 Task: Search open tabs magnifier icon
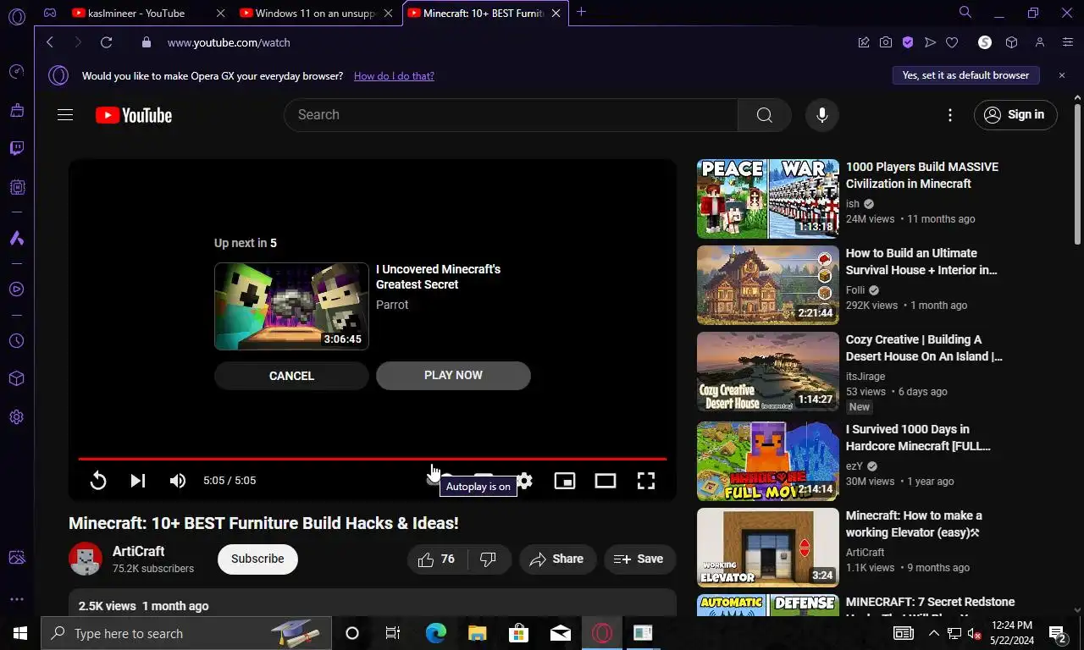[x=965, y=13]
